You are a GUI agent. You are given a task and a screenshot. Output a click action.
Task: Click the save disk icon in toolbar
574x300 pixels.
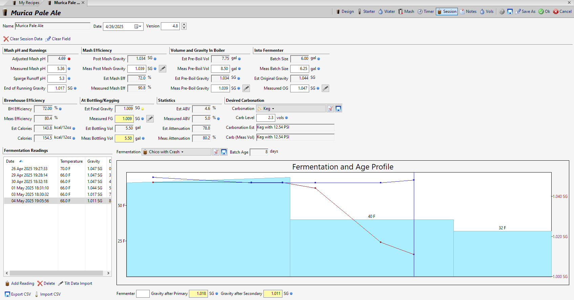tap(510, 11)
